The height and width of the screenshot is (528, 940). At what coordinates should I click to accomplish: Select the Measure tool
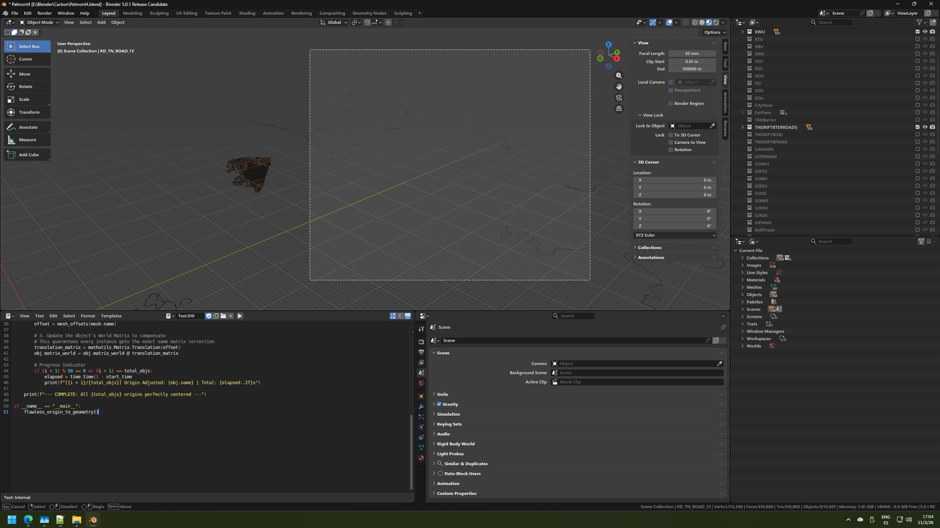click(x=27, y=140)
